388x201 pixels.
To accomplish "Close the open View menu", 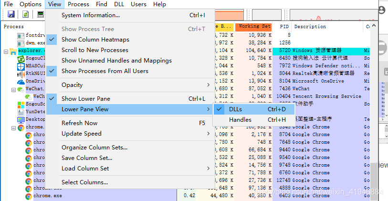I will coord(55,4).
